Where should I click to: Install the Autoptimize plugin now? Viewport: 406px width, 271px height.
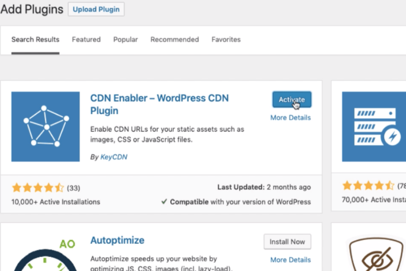[x=287, y=242]
